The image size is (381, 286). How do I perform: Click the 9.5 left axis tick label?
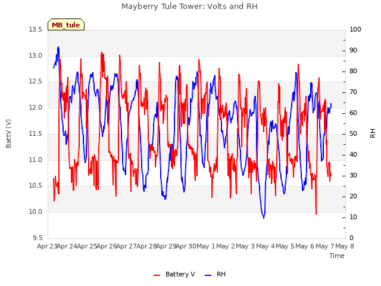38,238
